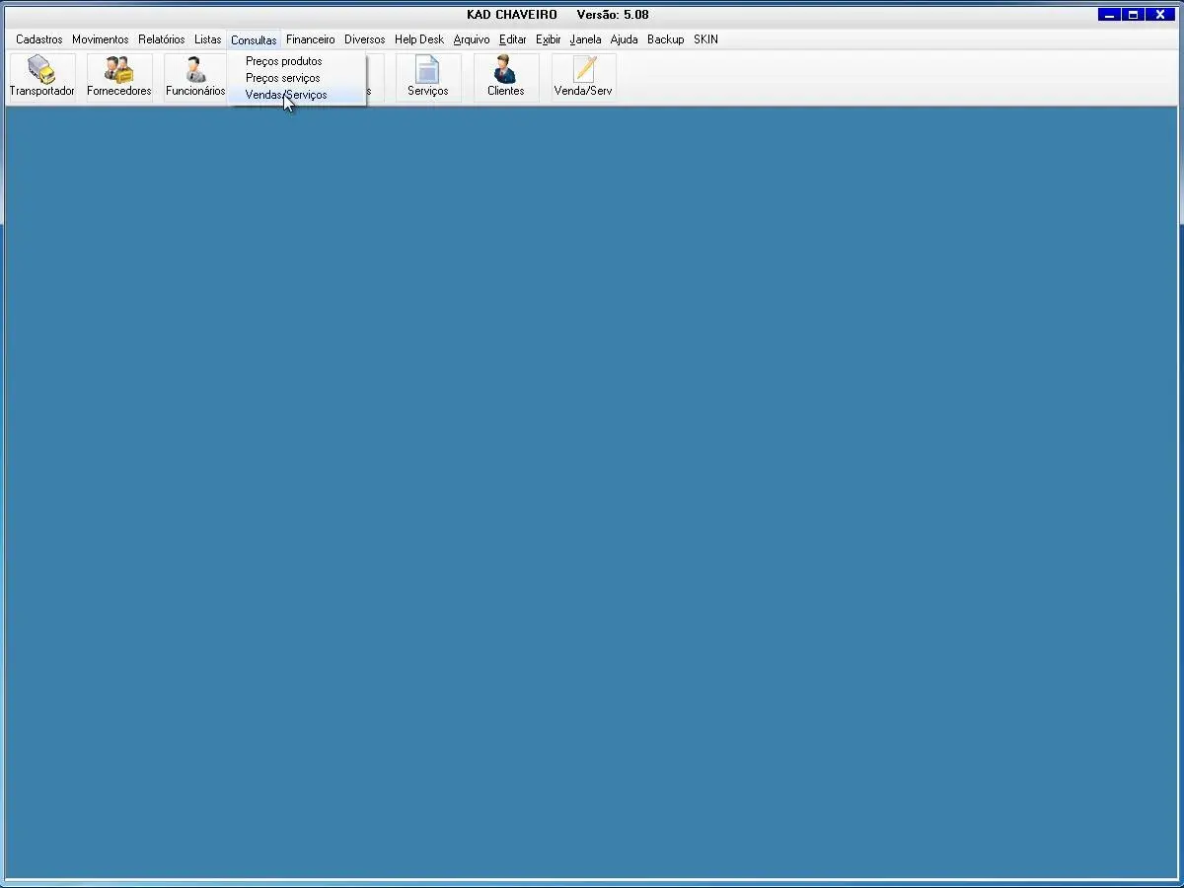This screenshot has height=888, width=1184.
Task: Open the Movimentos menu
Action: (x=100, y=39)
